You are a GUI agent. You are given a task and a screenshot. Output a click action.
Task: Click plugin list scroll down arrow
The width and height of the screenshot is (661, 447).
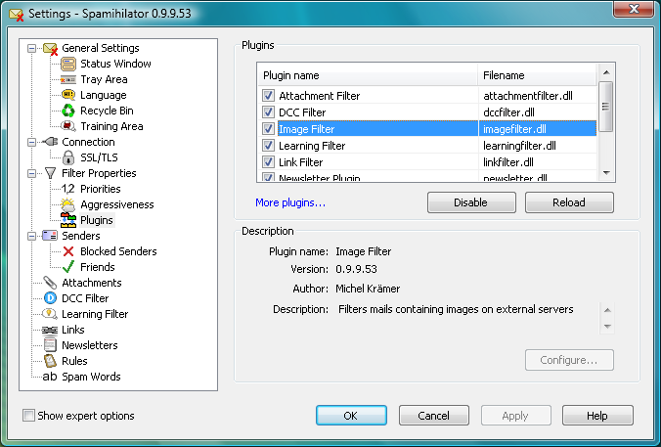tap(606, 173)
